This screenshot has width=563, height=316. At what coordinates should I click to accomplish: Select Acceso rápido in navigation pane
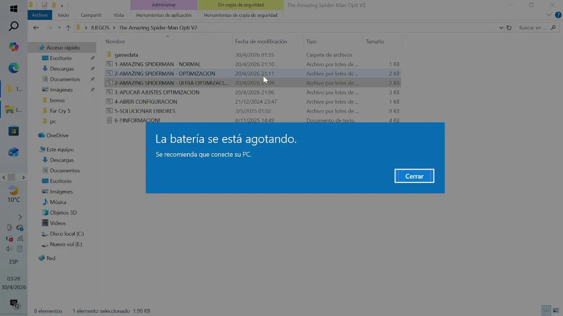[x=63, y=47]
